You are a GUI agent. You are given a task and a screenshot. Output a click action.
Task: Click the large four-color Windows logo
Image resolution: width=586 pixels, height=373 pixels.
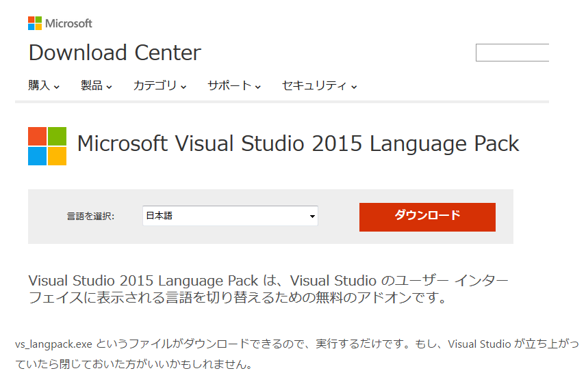click(47, 146)
